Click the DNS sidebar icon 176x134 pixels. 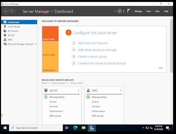[5, 40]
